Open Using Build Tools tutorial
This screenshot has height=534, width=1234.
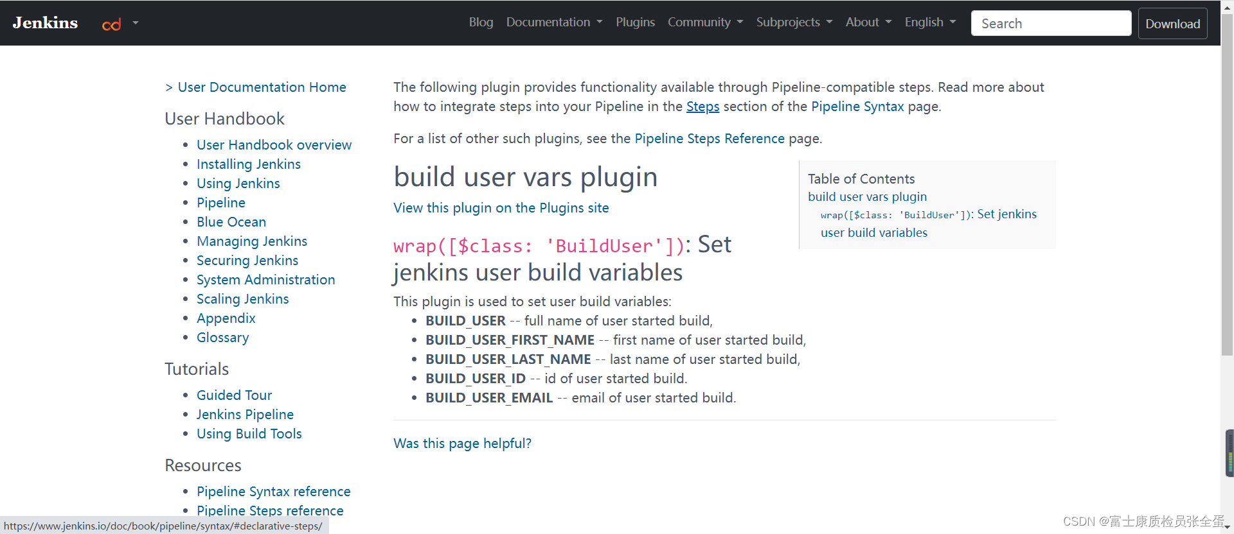[x=249, y=434]
